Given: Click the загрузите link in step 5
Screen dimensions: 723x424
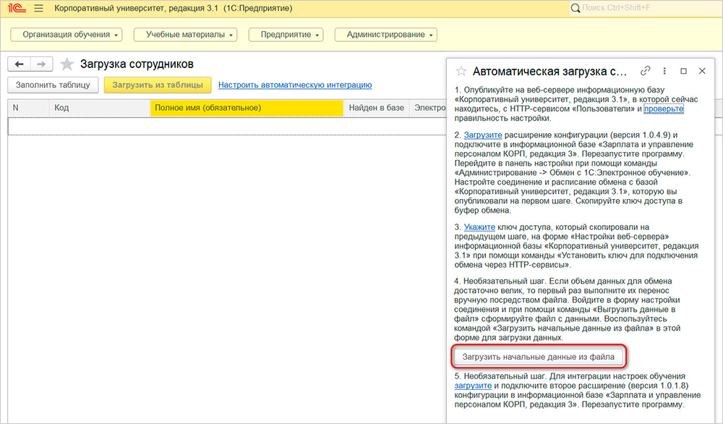Looking at the screenshot, I should point(473,386).
